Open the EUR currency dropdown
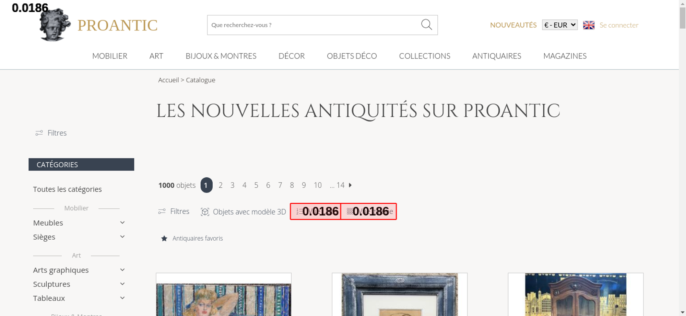686x316 pixels. click(x=559, y=25)
